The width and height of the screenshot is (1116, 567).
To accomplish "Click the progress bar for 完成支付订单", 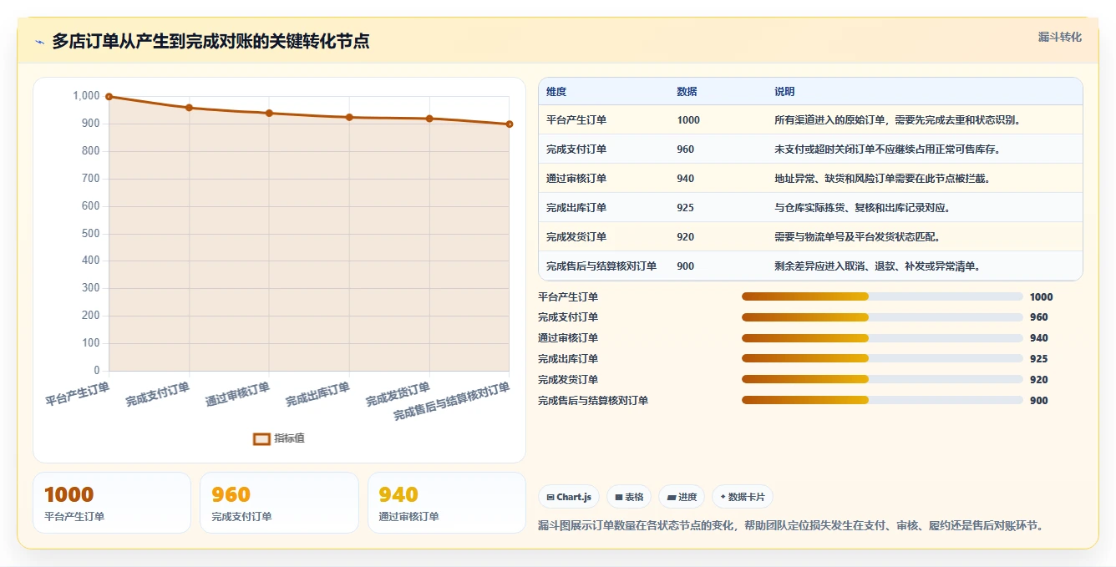I will coord(882,317).
